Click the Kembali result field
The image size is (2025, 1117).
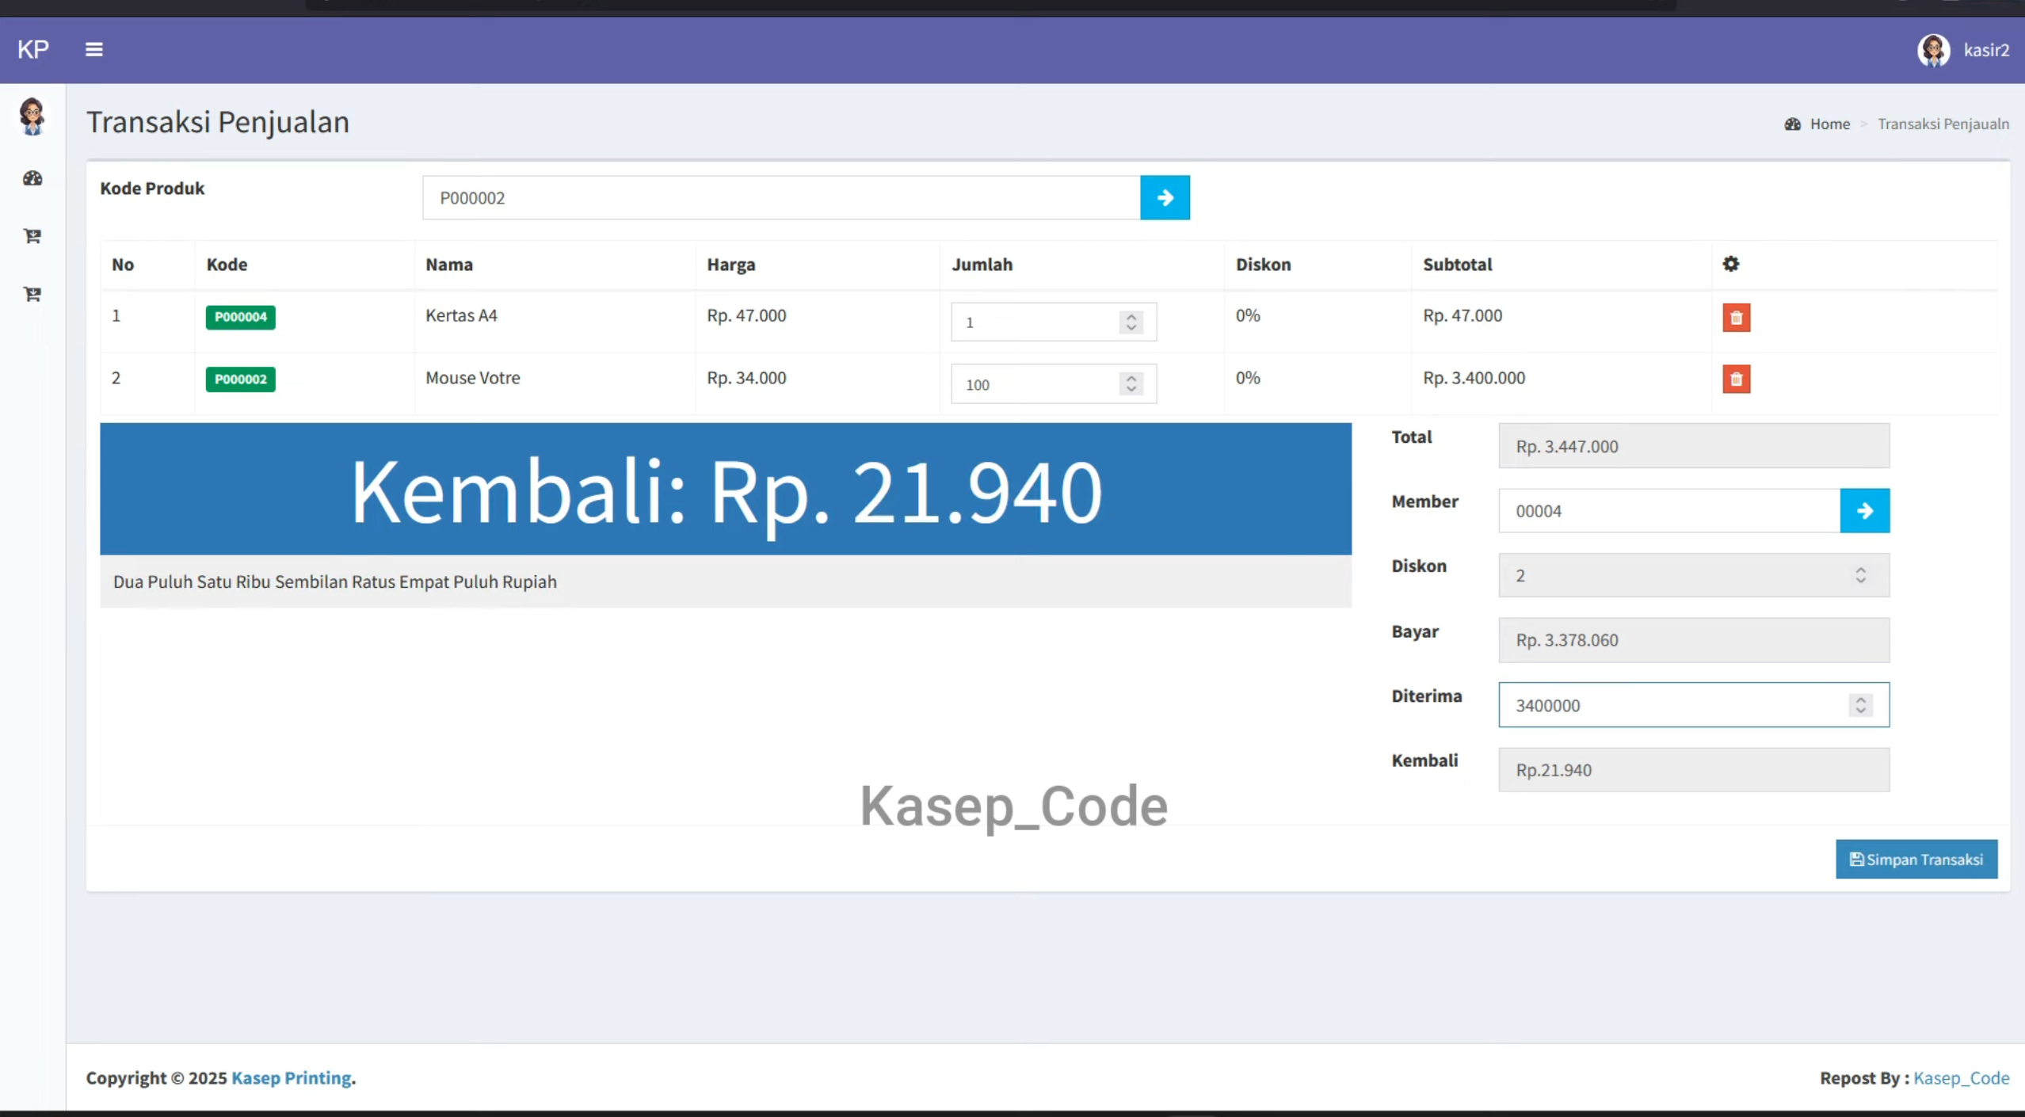[1694, 770]
